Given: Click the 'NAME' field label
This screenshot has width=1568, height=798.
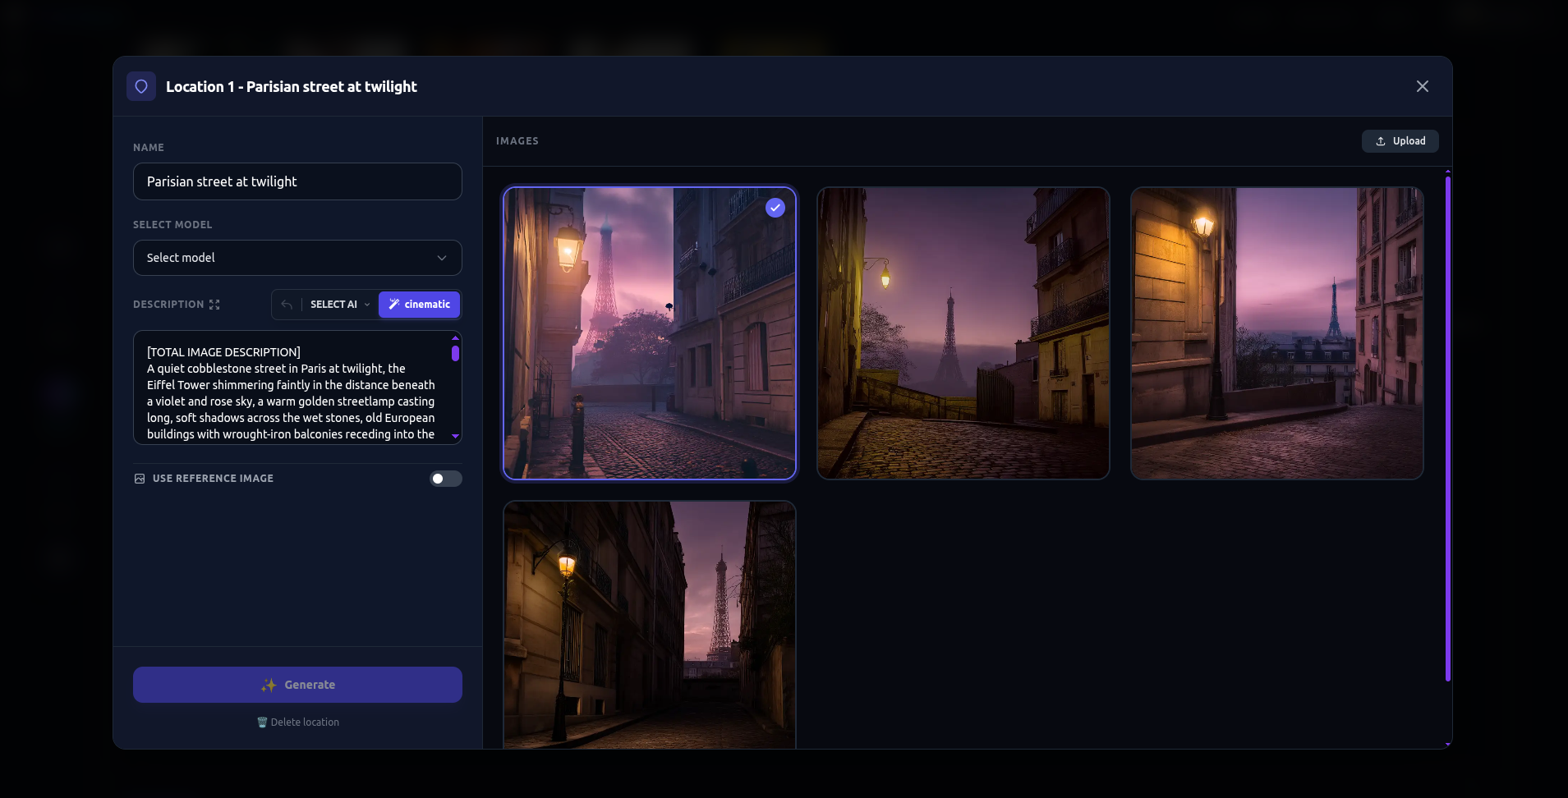Looking at the screenshot, I should click(x=149, y=148).
